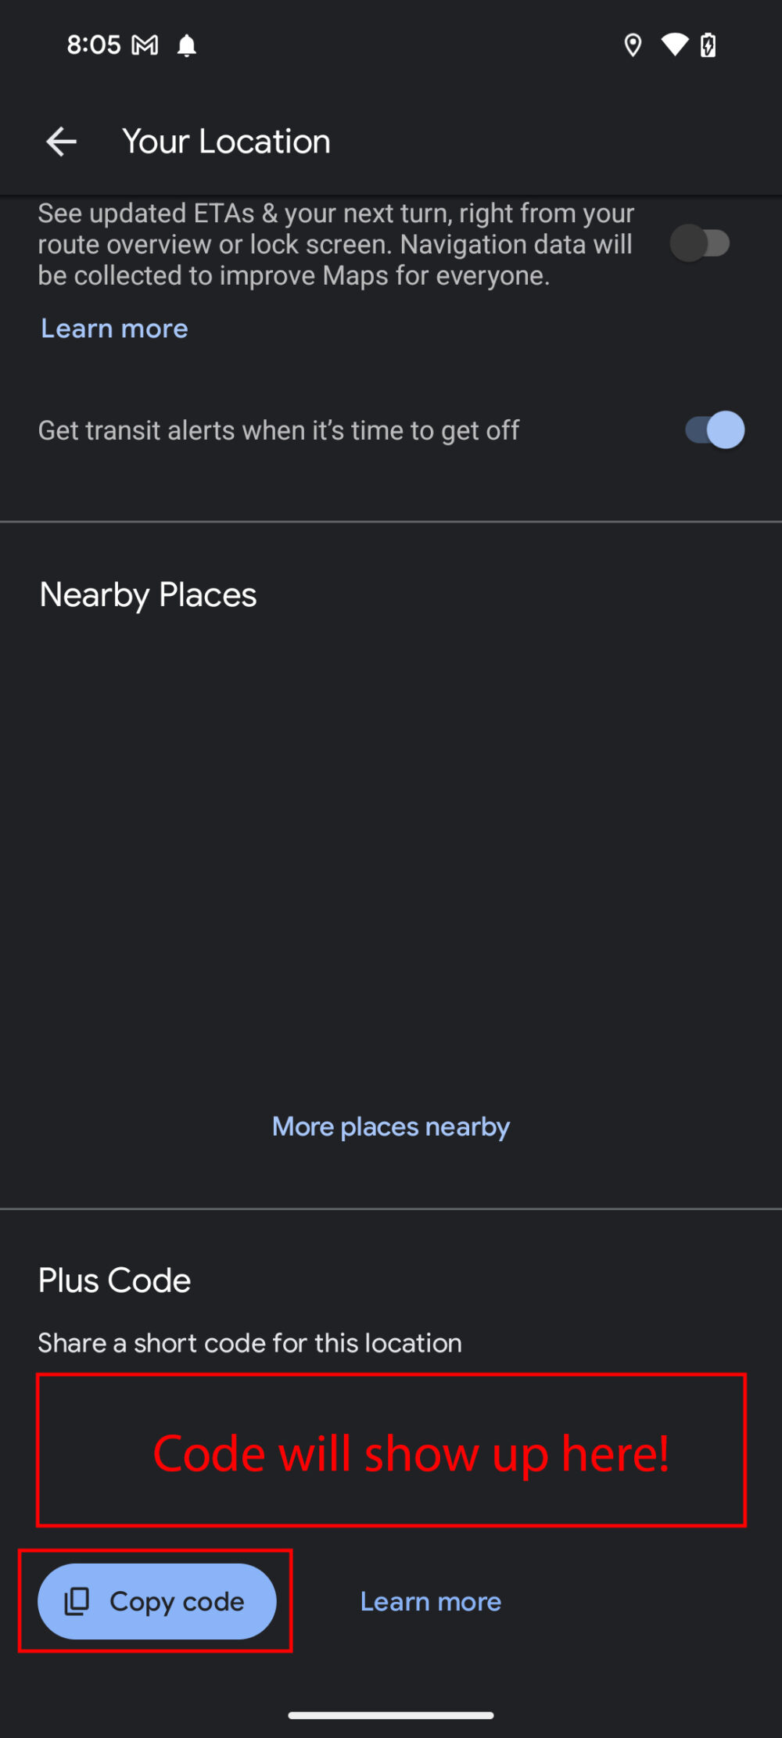The image size is (782, 1738).
Task: Click the battery charging icon
Action: coord(708,45)
